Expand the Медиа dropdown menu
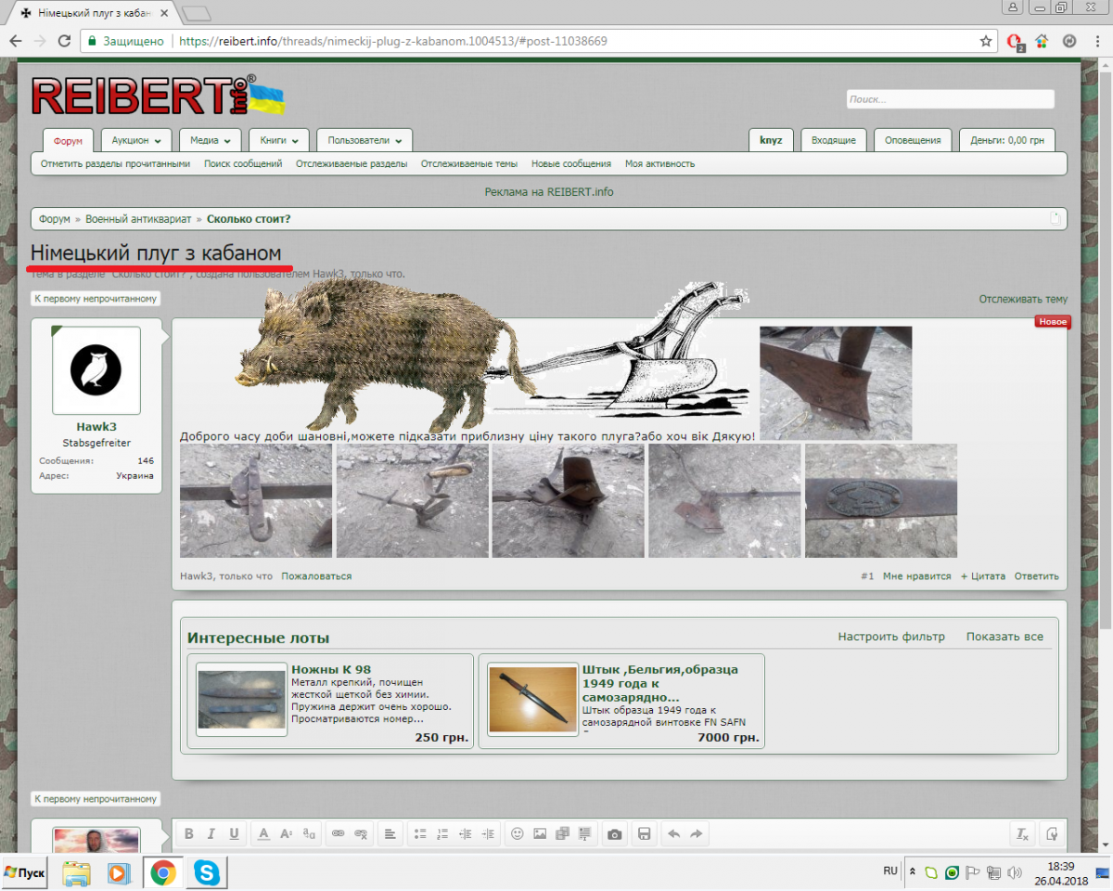Image resolution: width=1113 pixels, height=891 pixels. tap(210, 140)
